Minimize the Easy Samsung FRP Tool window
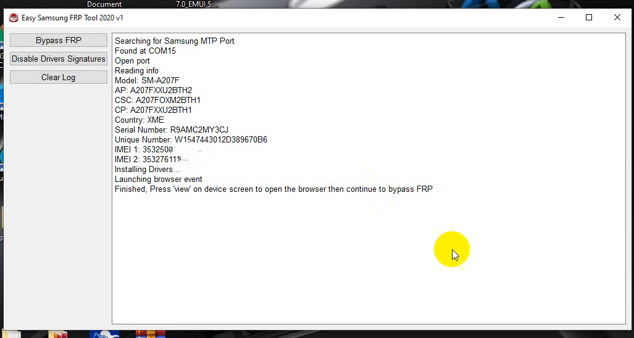This screenshot has width=634, height=338. [x=561, y=18]
